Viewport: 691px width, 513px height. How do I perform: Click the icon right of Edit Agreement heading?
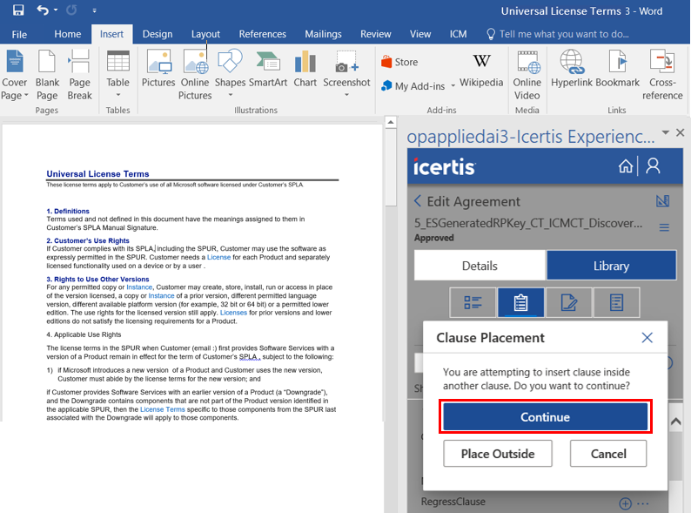click(x=662, y=201)
